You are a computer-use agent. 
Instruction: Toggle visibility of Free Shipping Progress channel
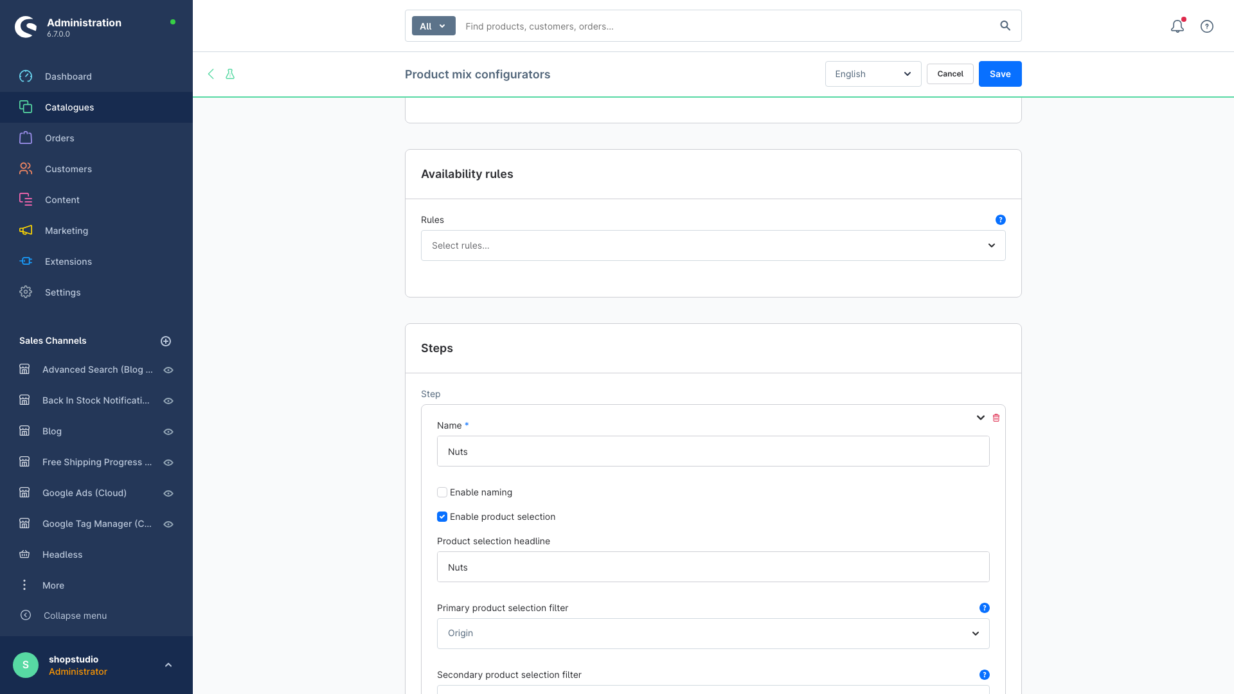click(x=168, y=463)
